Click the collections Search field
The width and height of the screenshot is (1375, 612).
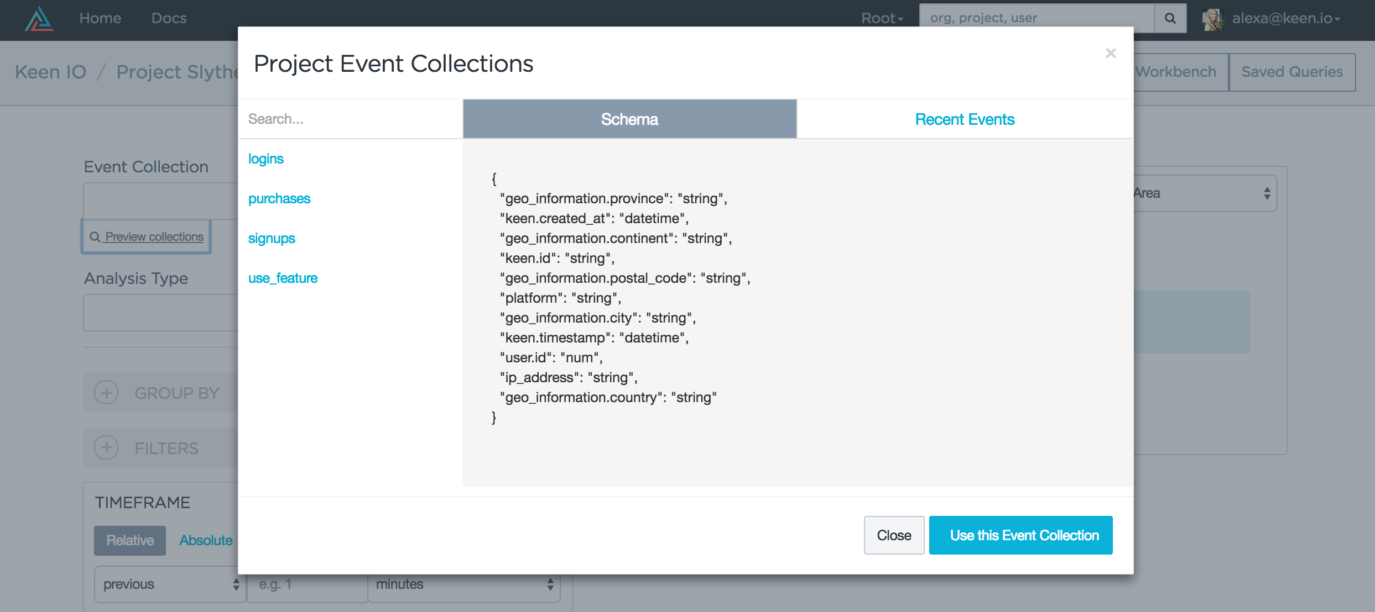[350, 119]
